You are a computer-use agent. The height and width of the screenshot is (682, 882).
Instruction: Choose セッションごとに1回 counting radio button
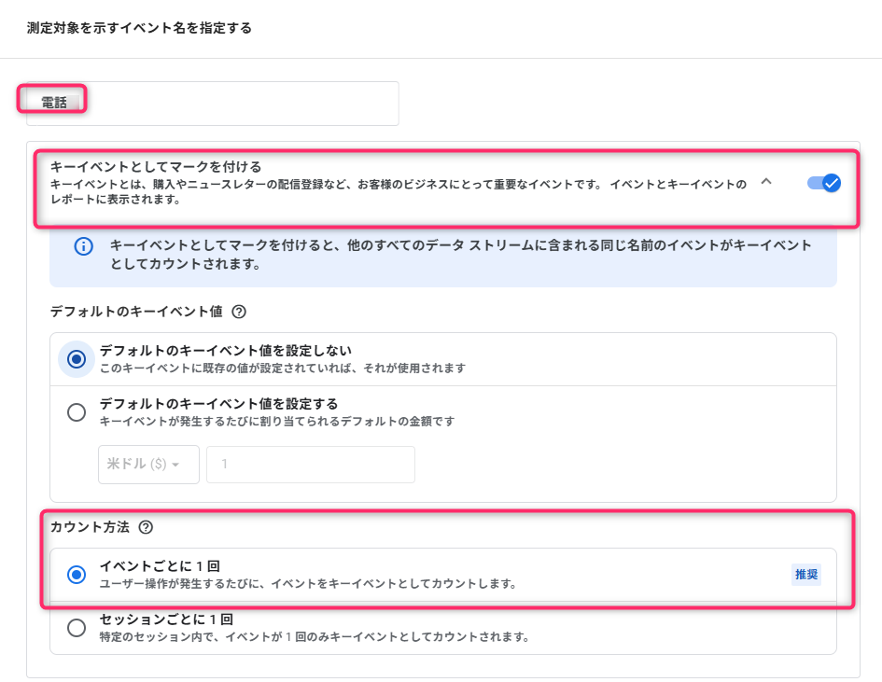[77, 628]
